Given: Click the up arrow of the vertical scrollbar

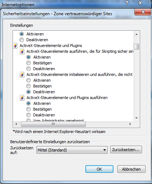Looking at the screenshot, I should (137, 34).
